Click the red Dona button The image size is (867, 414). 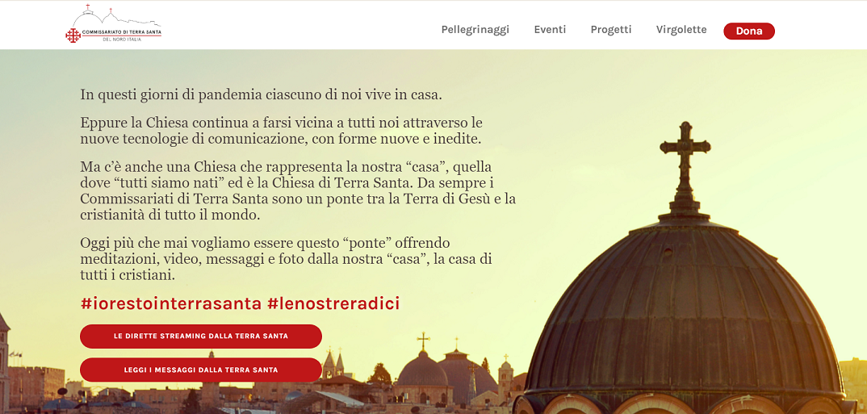coord(748,31)
